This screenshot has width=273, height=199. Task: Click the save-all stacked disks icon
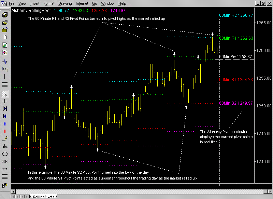(5, 15)
